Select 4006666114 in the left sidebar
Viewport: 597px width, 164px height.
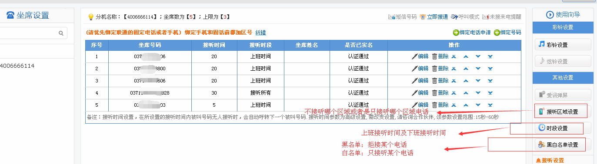[x=17, y=66]
